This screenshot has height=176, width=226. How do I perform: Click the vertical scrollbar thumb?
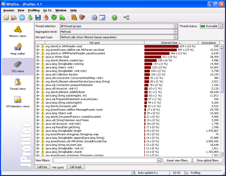point(222,70)
